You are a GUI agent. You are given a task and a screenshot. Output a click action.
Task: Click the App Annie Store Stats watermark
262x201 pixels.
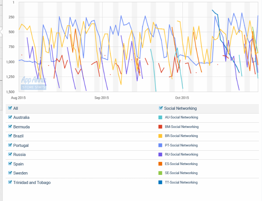[34, 83]
